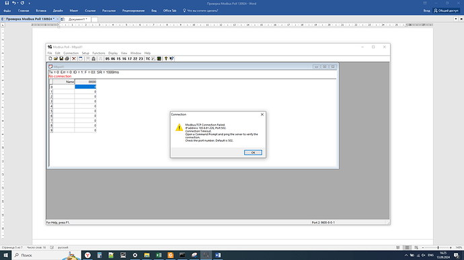Click the new blank tab button after Документ1

[94, 19]
